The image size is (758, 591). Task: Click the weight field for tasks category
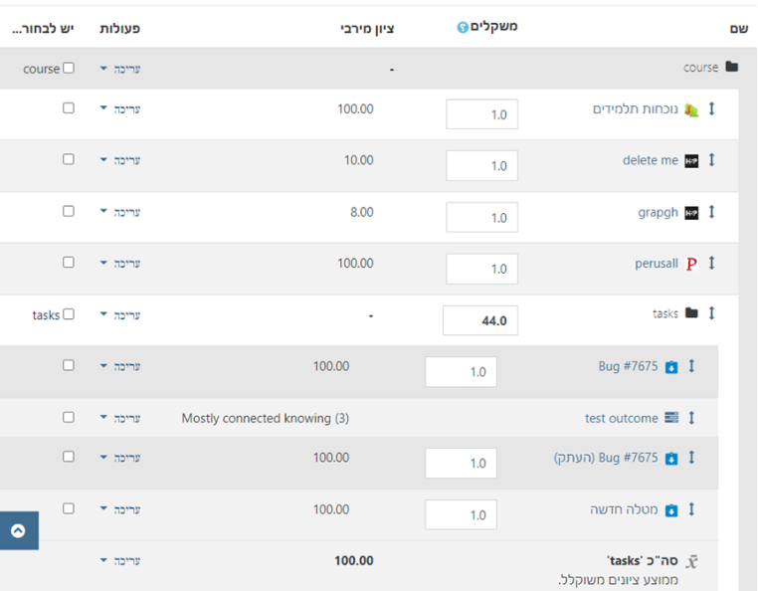click(480, 320)
